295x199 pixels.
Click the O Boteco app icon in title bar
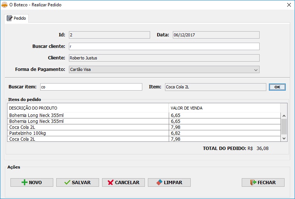(4, 5)
